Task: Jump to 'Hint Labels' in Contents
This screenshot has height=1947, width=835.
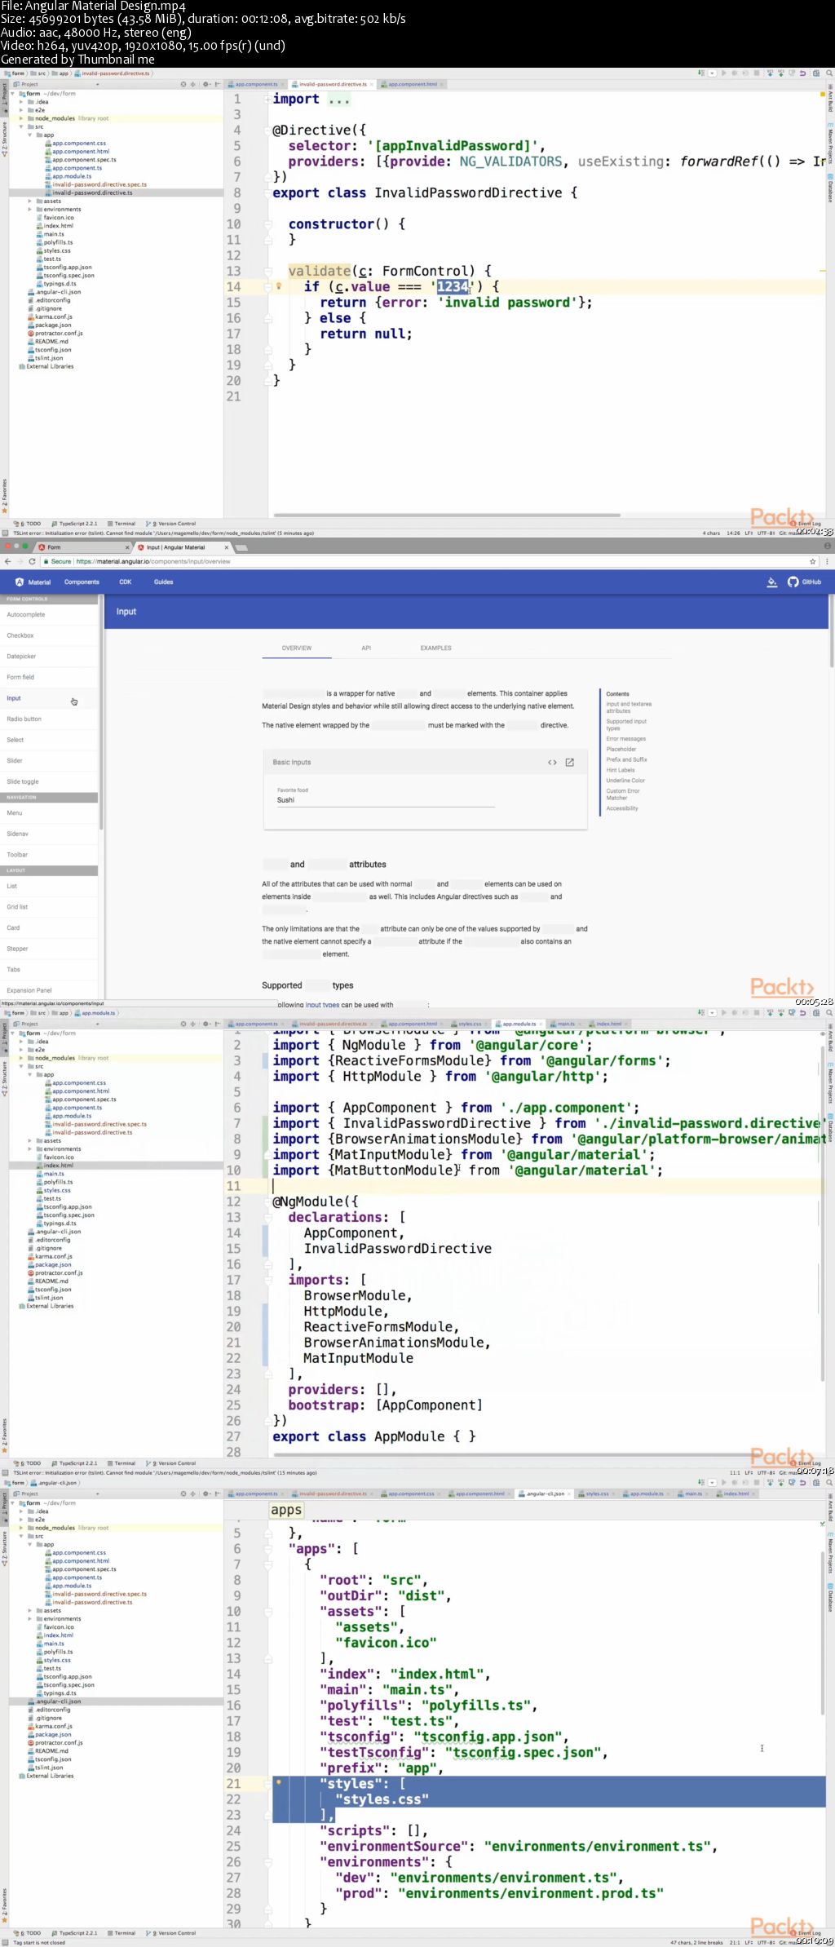Action: [621, 770]
